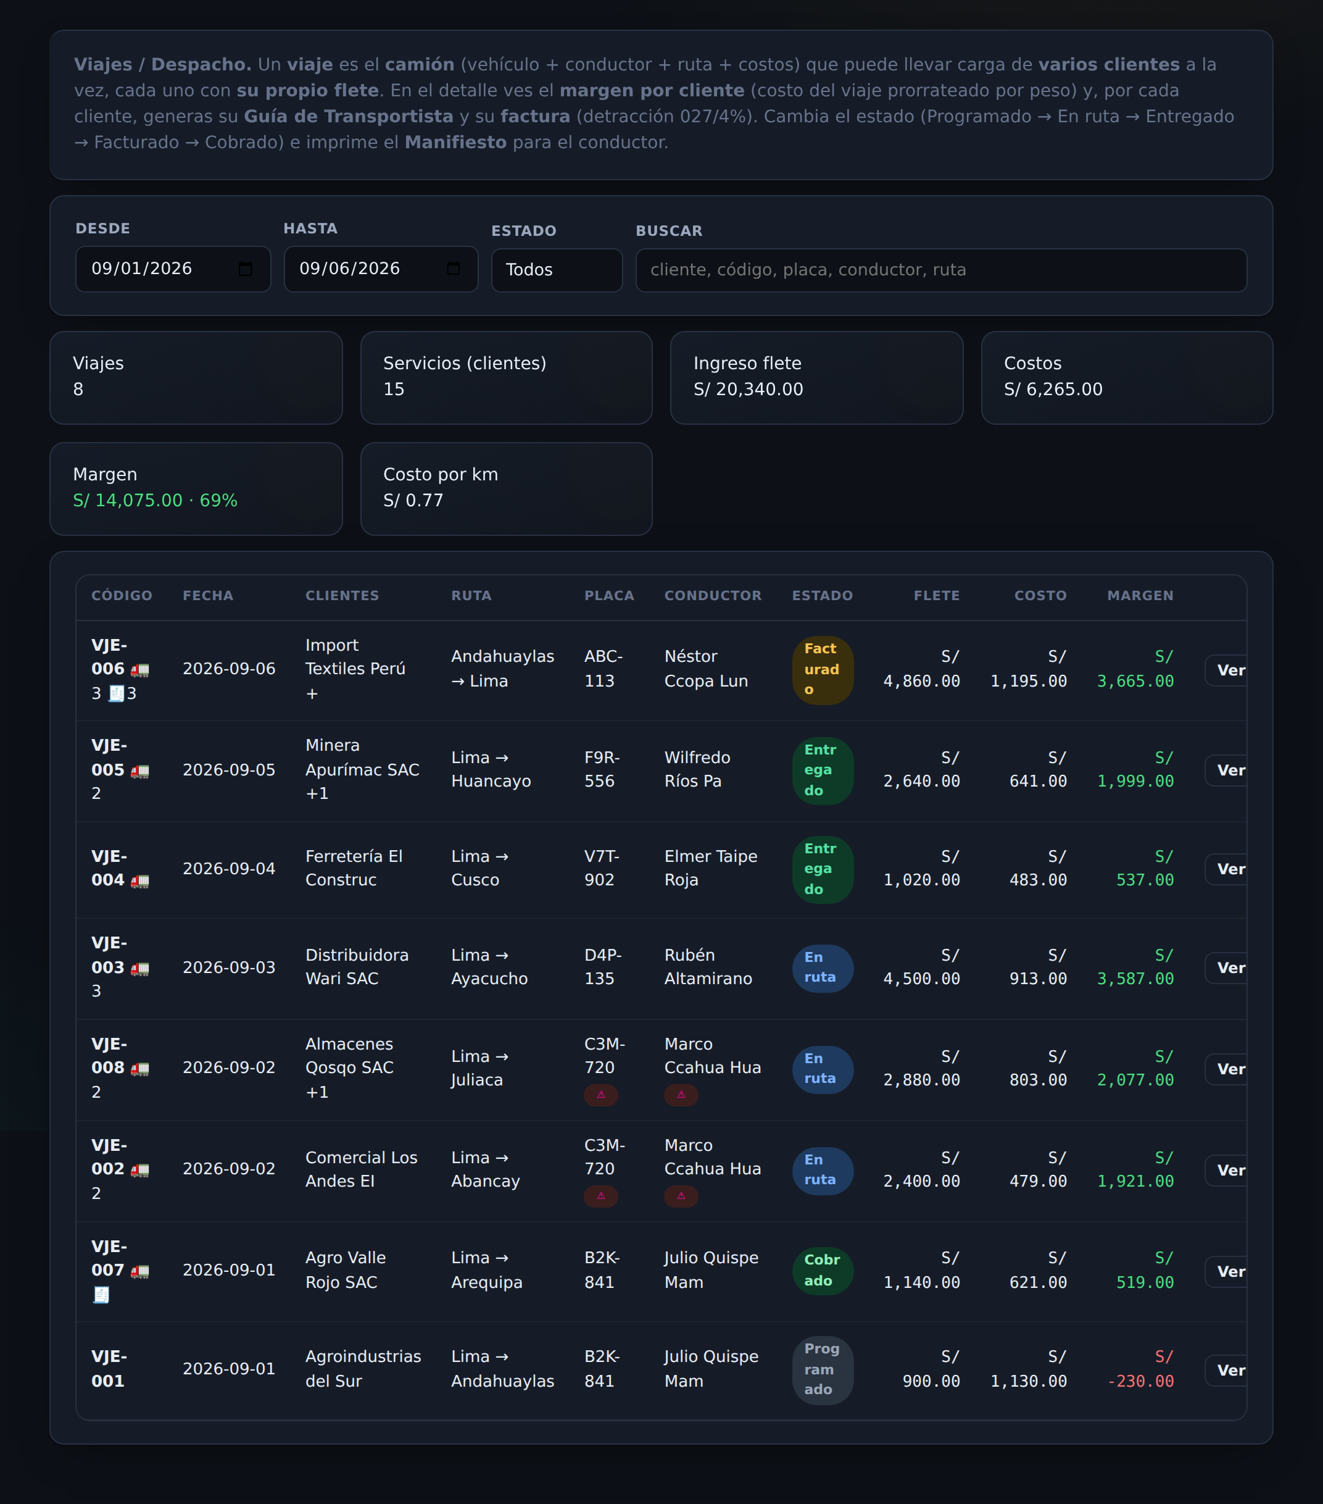Open the Ver button for VJE-006
Viewport: 1323px width, 1504px height.
coord(1227,671)
